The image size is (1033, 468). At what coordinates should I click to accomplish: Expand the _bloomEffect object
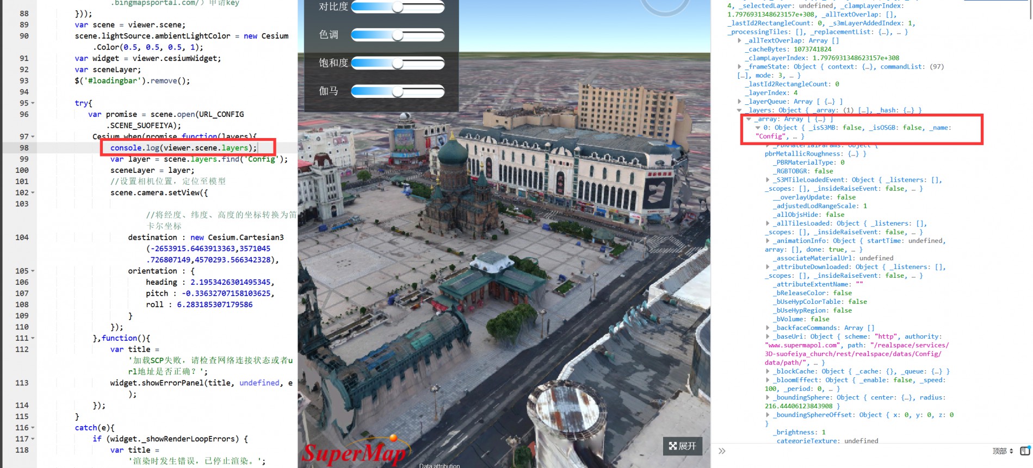tap(768, 380)
